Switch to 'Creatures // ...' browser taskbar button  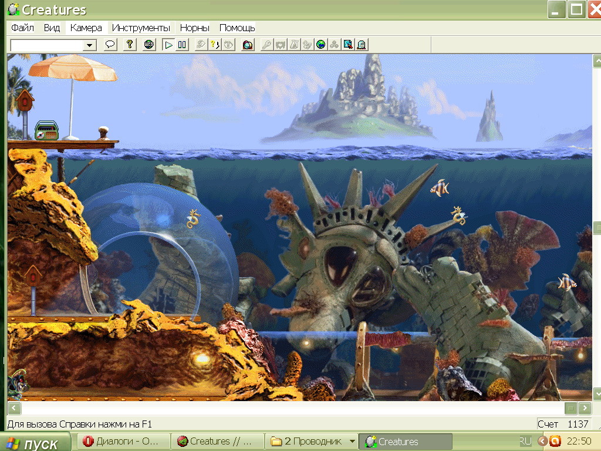(x=217, y=442)
